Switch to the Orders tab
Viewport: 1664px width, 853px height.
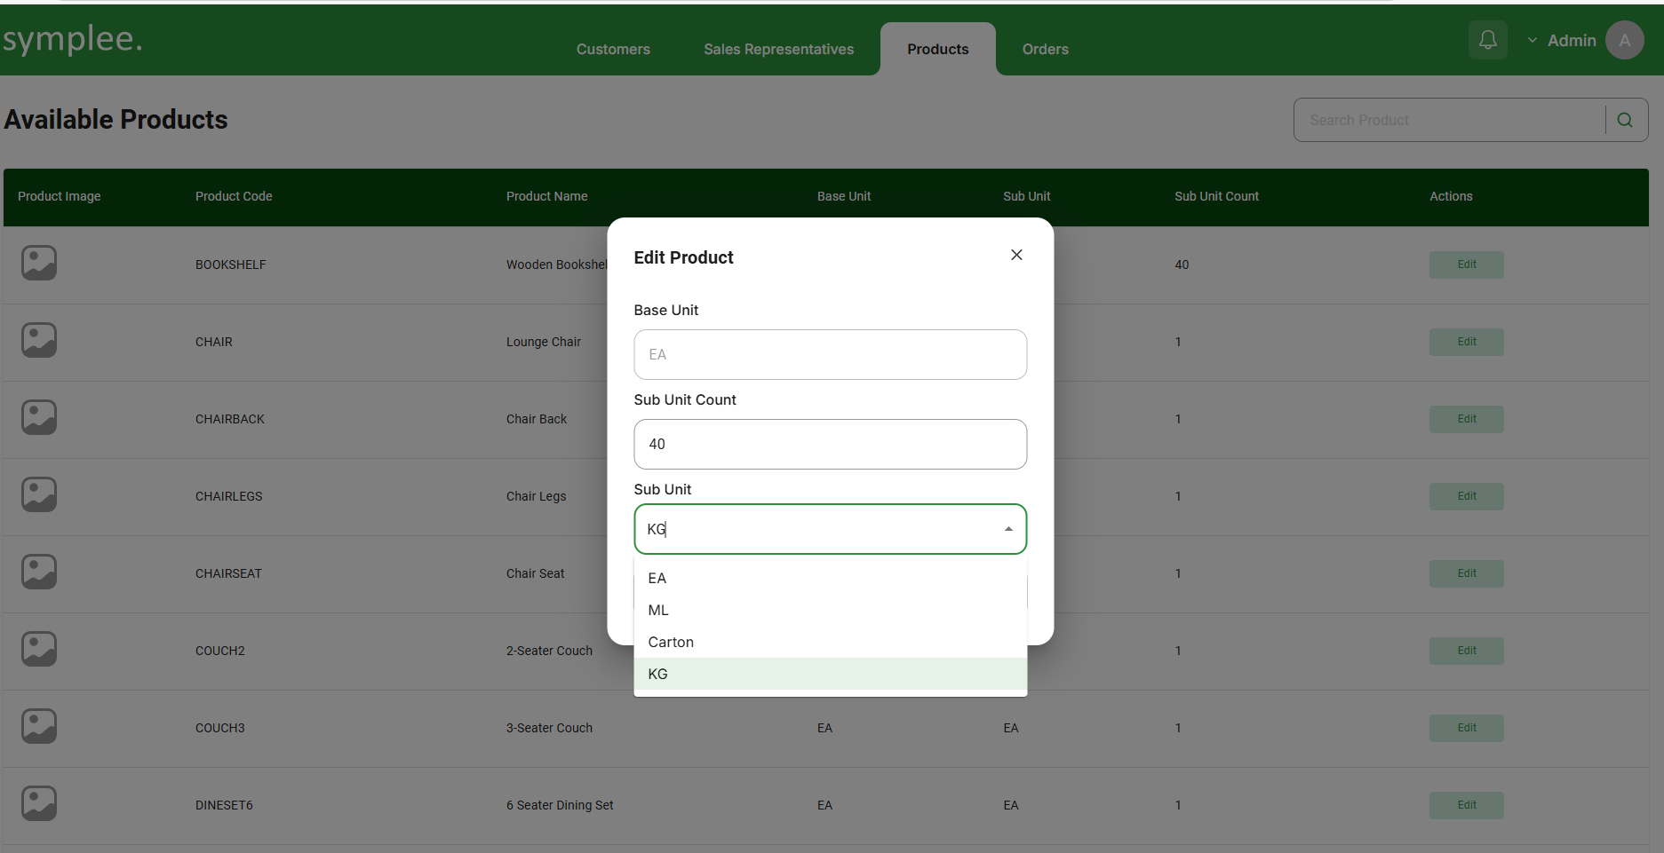tap(1045, 50)
